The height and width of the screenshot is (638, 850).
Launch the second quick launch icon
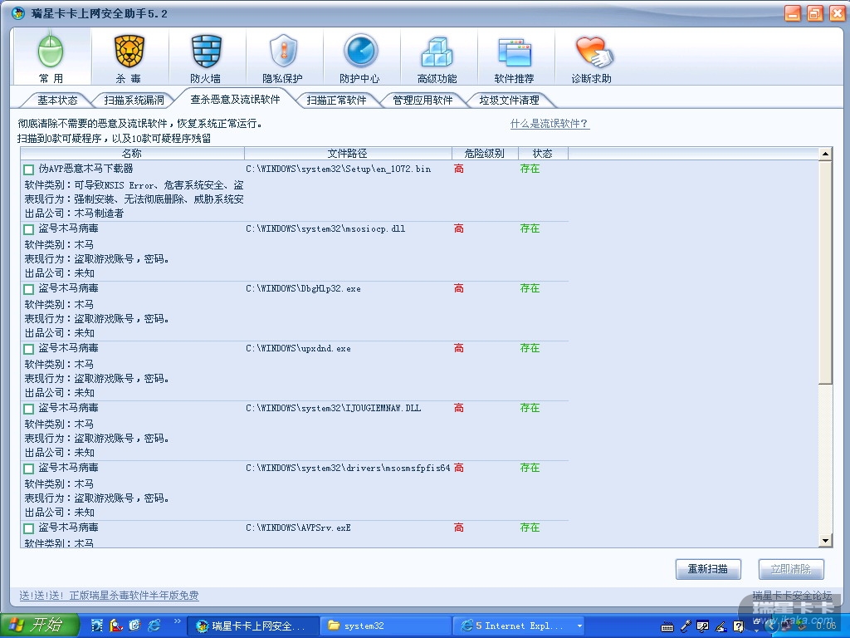[115, 626]
